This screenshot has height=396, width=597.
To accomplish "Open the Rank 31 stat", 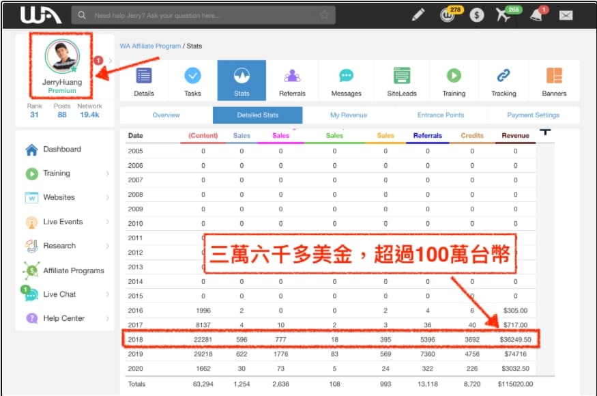I will tap(34, 111).
